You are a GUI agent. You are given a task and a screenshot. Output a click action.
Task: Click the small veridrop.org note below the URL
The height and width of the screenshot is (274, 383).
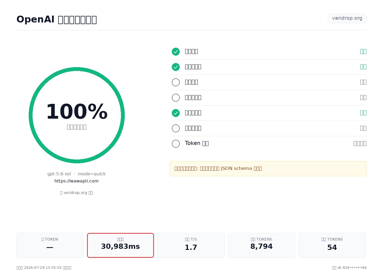coord(77,193)
